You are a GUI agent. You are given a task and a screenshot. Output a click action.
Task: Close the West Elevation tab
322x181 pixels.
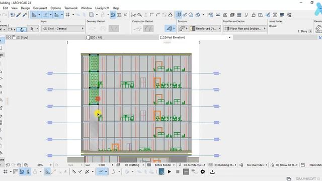coord(229,37)
